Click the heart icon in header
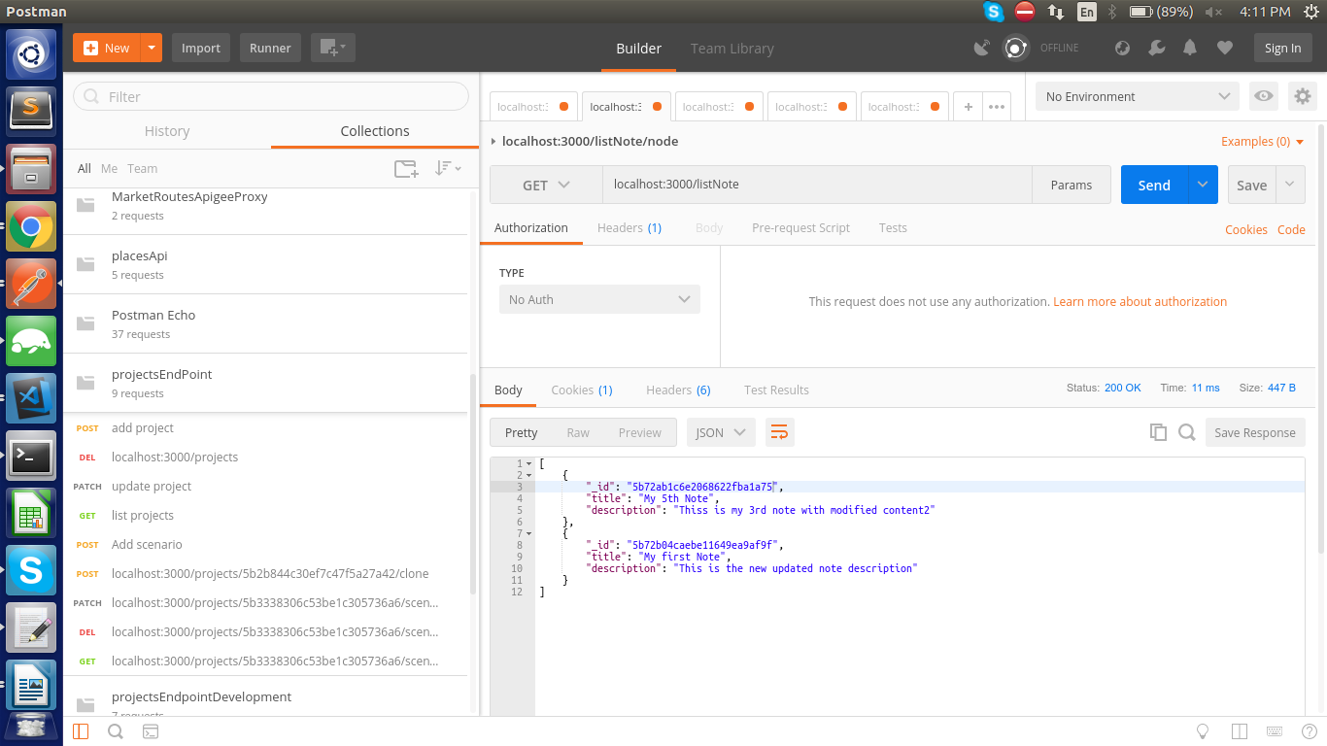1327x746 pixels. (x=1224, y=48)
